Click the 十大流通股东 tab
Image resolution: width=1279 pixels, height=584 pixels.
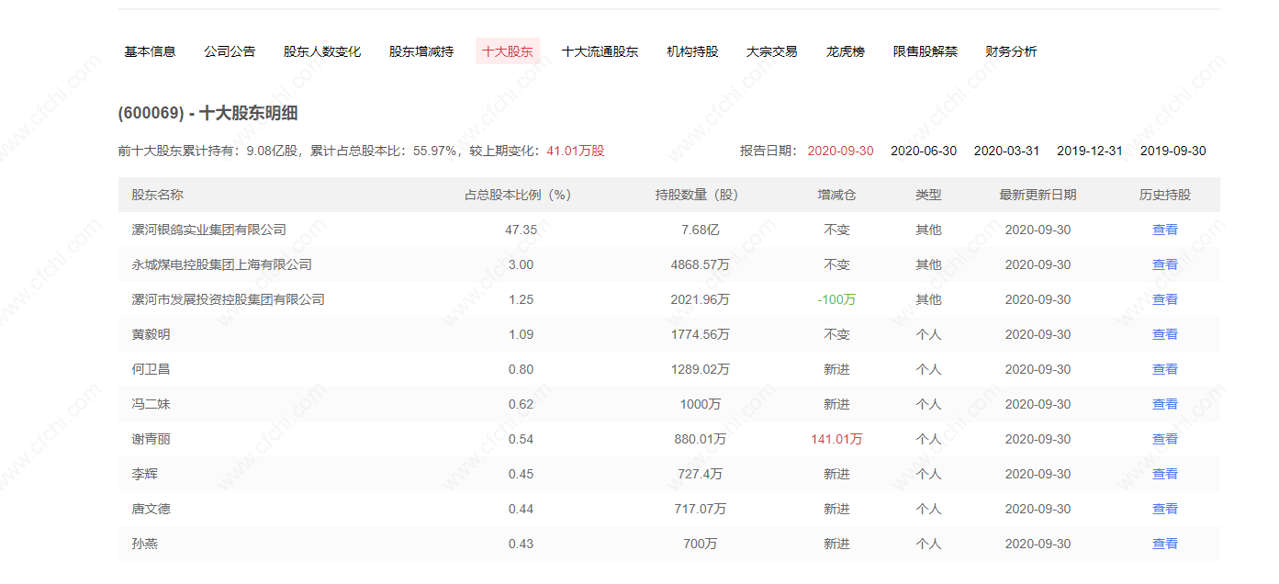pos(600,51)
